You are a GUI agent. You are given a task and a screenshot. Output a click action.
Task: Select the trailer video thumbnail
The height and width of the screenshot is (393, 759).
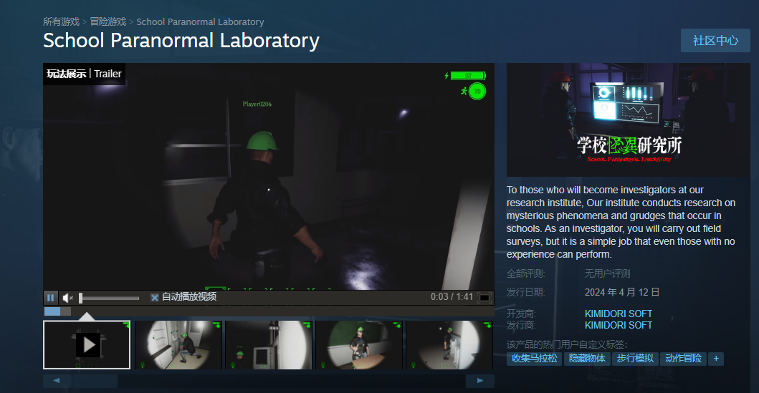coord(87,344)
